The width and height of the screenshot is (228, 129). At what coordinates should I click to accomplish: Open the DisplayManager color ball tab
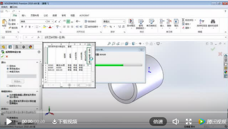click(x=30, y=47)
